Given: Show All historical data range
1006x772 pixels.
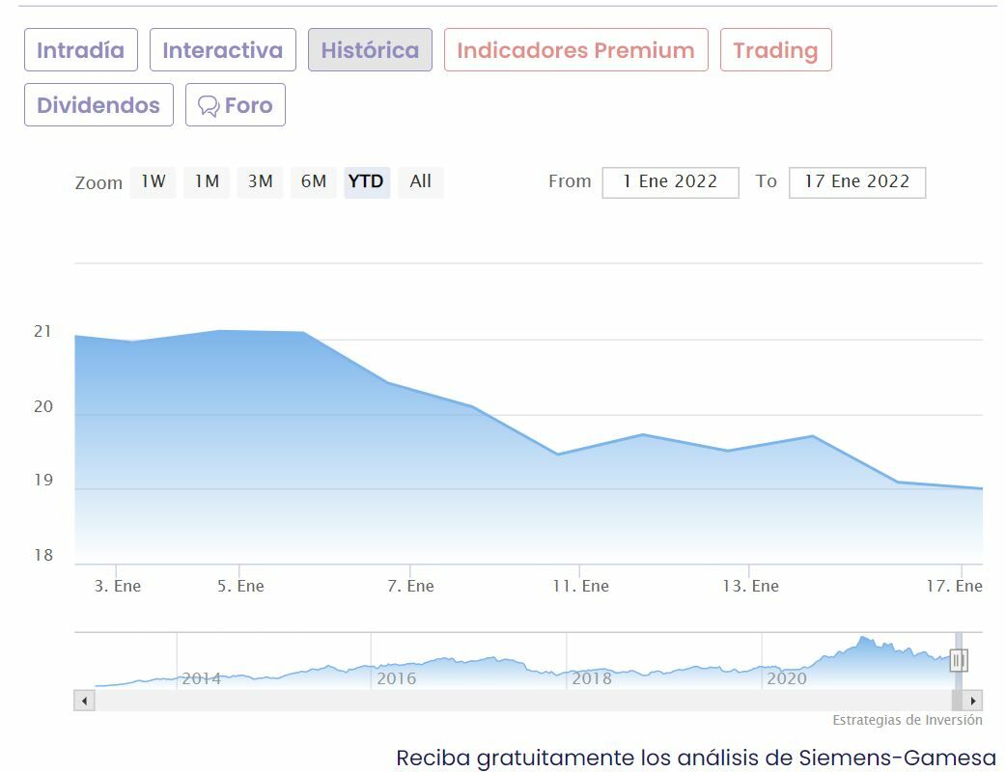Looking at the screenshot, I should [421, 182].
